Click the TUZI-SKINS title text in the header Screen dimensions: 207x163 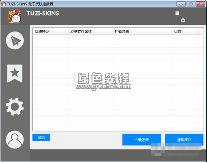43,13
